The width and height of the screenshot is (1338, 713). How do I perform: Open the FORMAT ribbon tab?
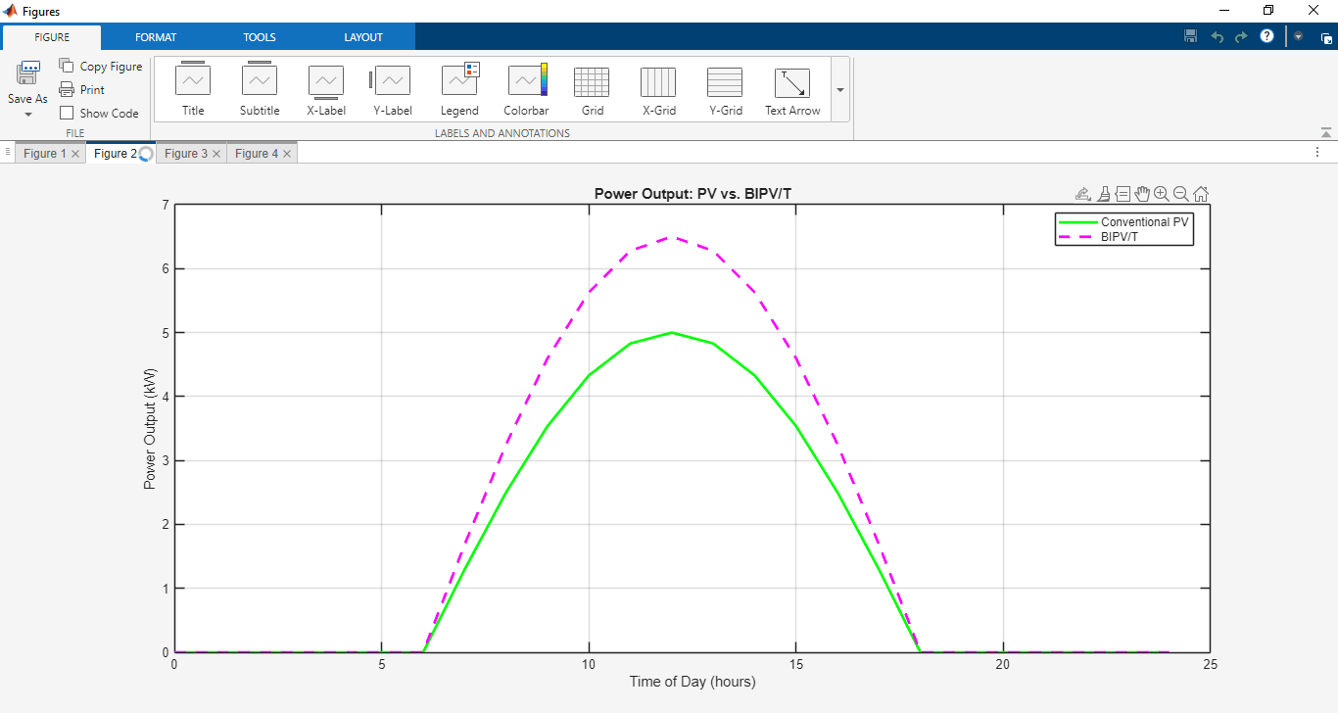pyautogui.click(x=156, y=37)
